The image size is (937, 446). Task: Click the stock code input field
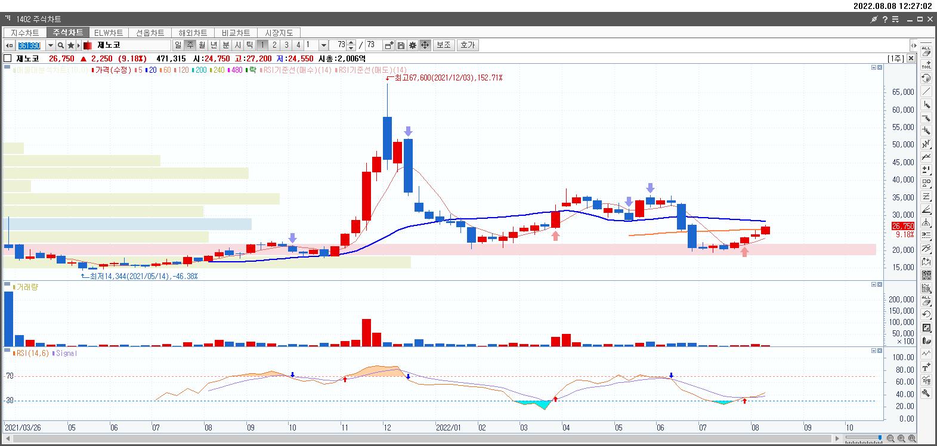(31, 45)
